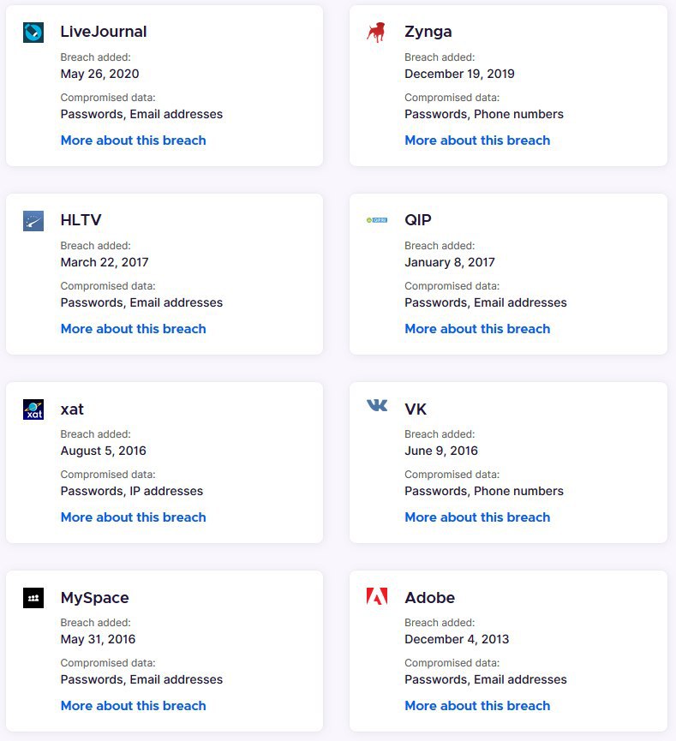The image size is (676, 741).
Task: Click the date May 26, 2020
Action: click(99, 74)
